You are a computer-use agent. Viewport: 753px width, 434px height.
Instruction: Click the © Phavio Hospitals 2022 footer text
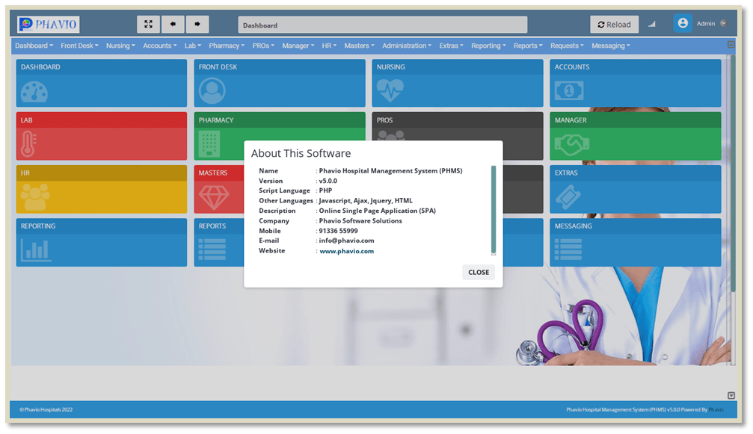46,409
